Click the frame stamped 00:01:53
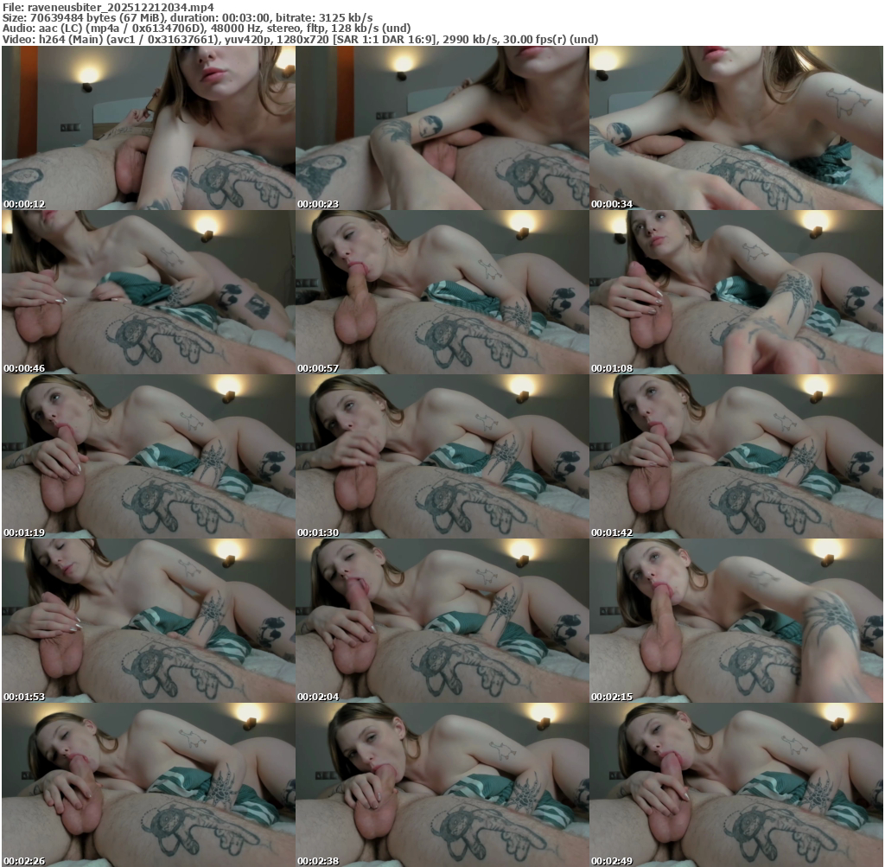Screen dimensions: 885x867 click(148, 621)
